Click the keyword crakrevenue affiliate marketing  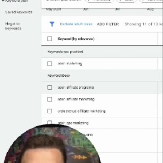(81, 111)
